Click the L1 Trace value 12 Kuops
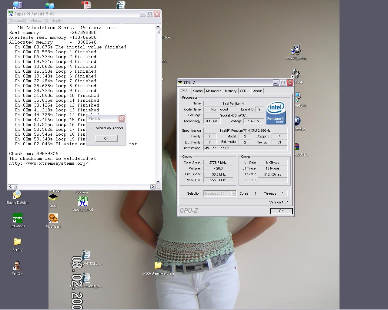Image resolution: width=388 pixels, height=310 pixels. click(273, 168)
